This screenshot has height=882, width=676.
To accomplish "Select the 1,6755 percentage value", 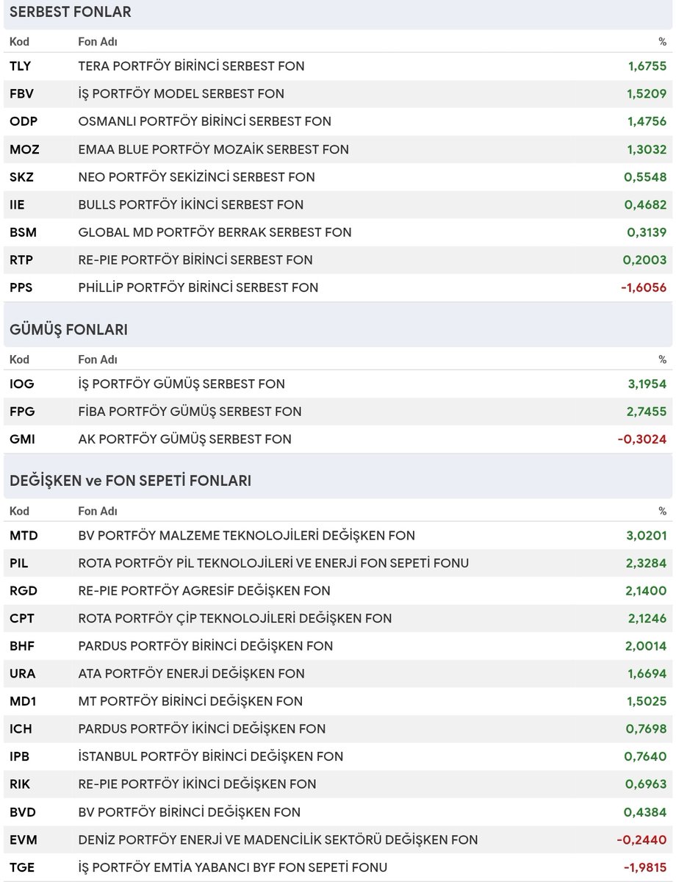I will click(x=647, y=66).
